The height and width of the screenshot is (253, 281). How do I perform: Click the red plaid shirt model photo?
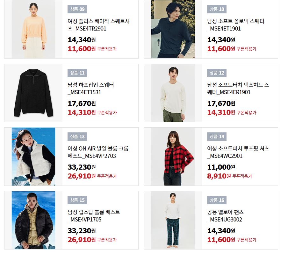pyautogui.click(x=173, y=157)
